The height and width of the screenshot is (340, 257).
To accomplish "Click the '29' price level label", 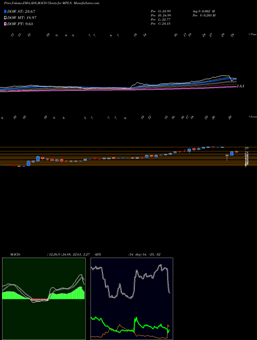I will (x=246, y=148).
